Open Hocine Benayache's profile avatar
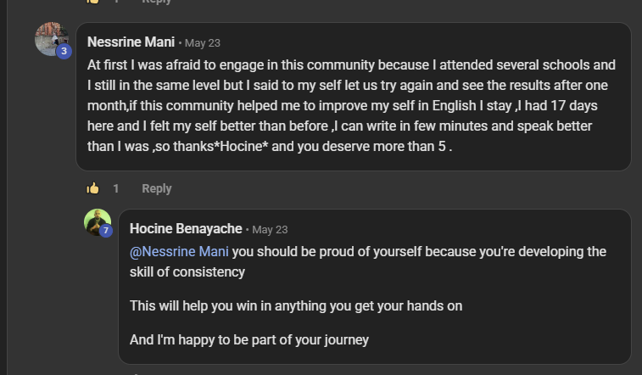 click(97, 222)
